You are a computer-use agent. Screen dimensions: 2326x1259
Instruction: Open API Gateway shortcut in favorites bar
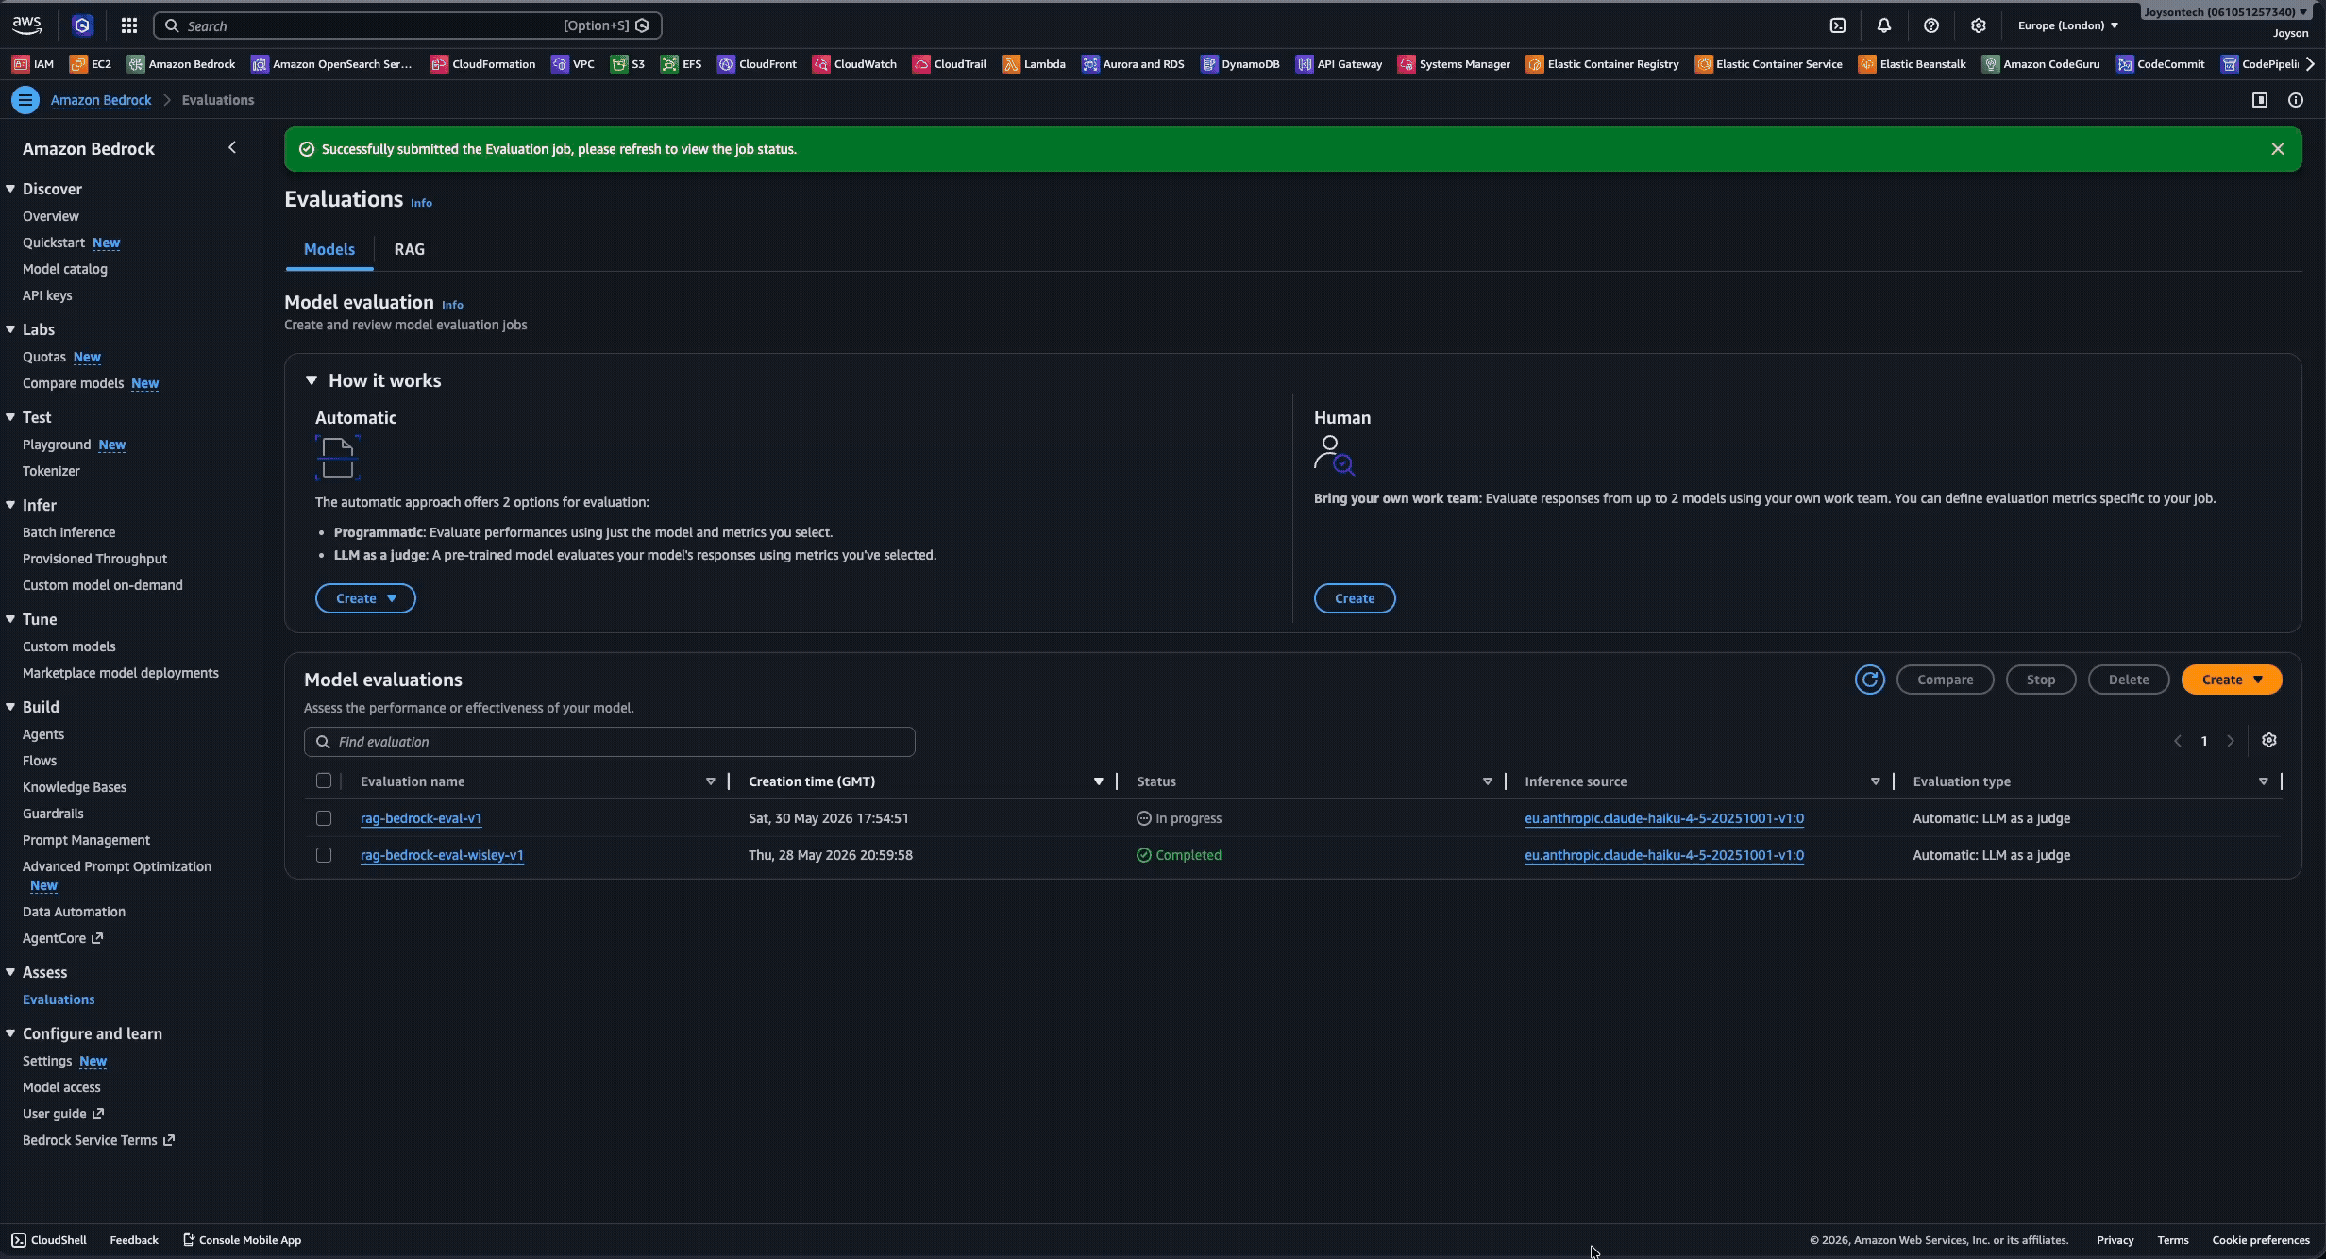1339,64
